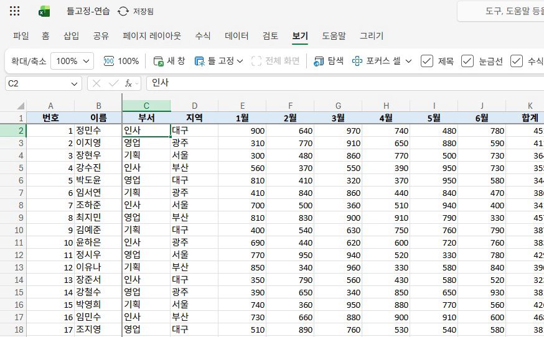
Task: Click the cell with name 조지영
Action: 98,330
